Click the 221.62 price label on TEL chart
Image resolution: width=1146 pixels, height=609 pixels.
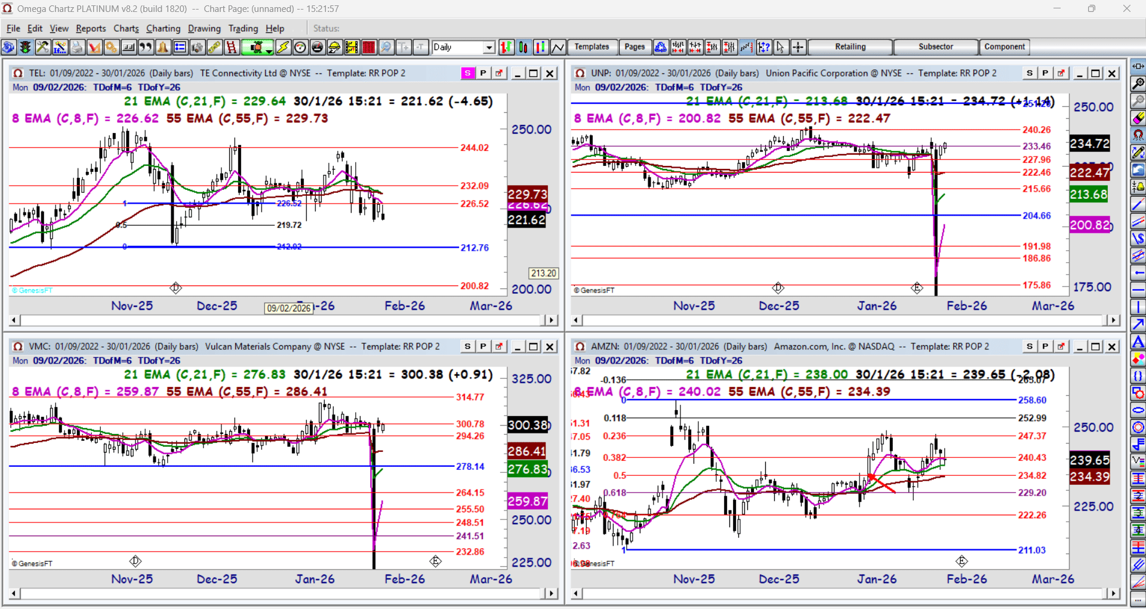(526, 220)
